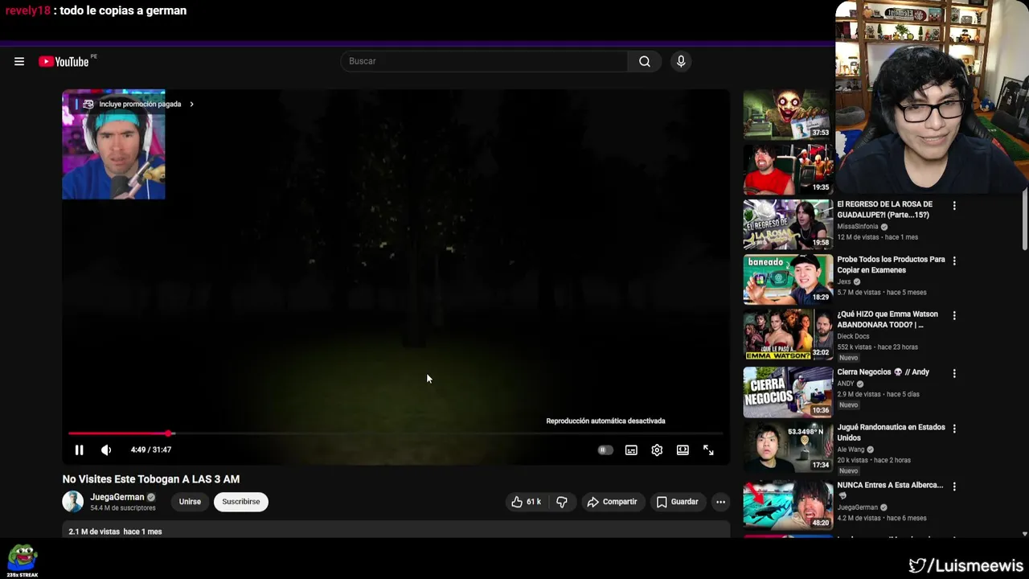The height and width of the screenshot is (579, 1029).
Task: Open the Emma Watson video thumbnail
Action: click(788, 335)
